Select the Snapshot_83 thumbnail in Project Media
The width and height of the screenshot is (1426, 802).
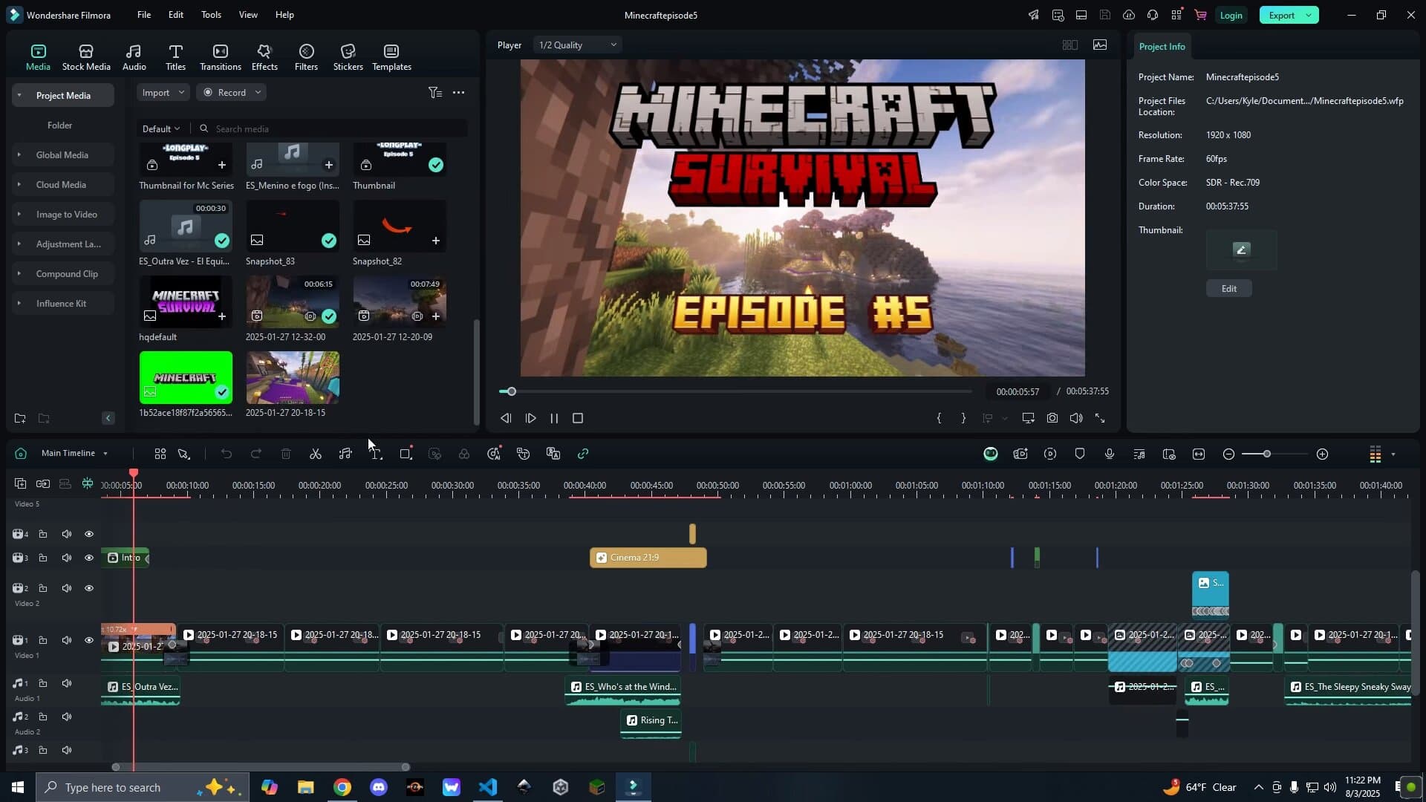[x=292, y=226]
